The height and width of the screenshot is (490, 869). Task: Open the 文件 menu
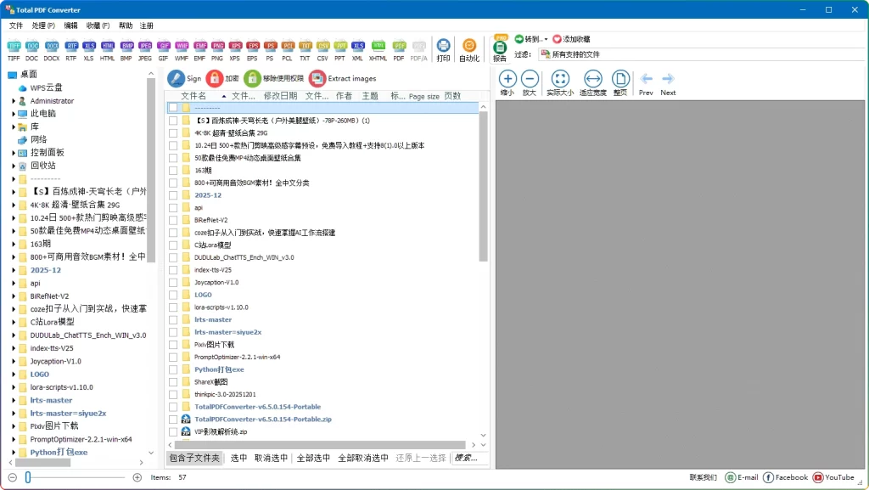(15, 25)
